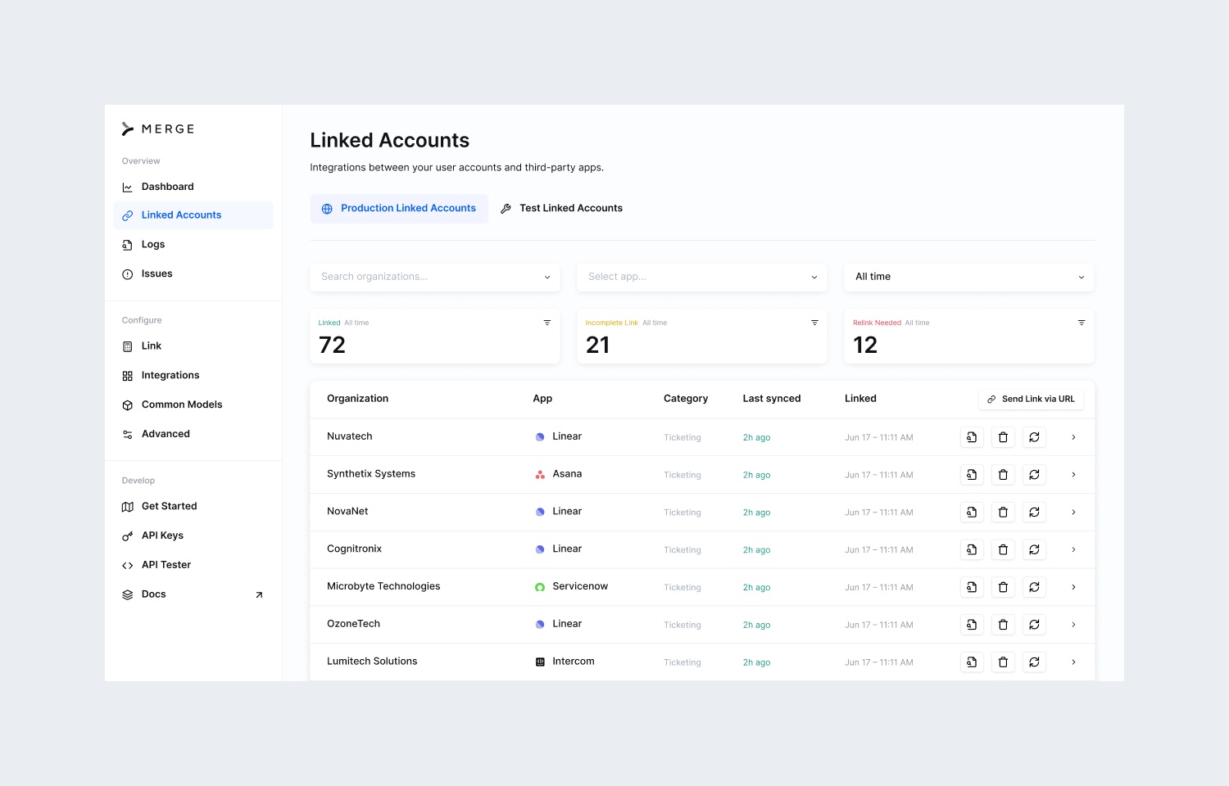Open the Docs external link

193,594
